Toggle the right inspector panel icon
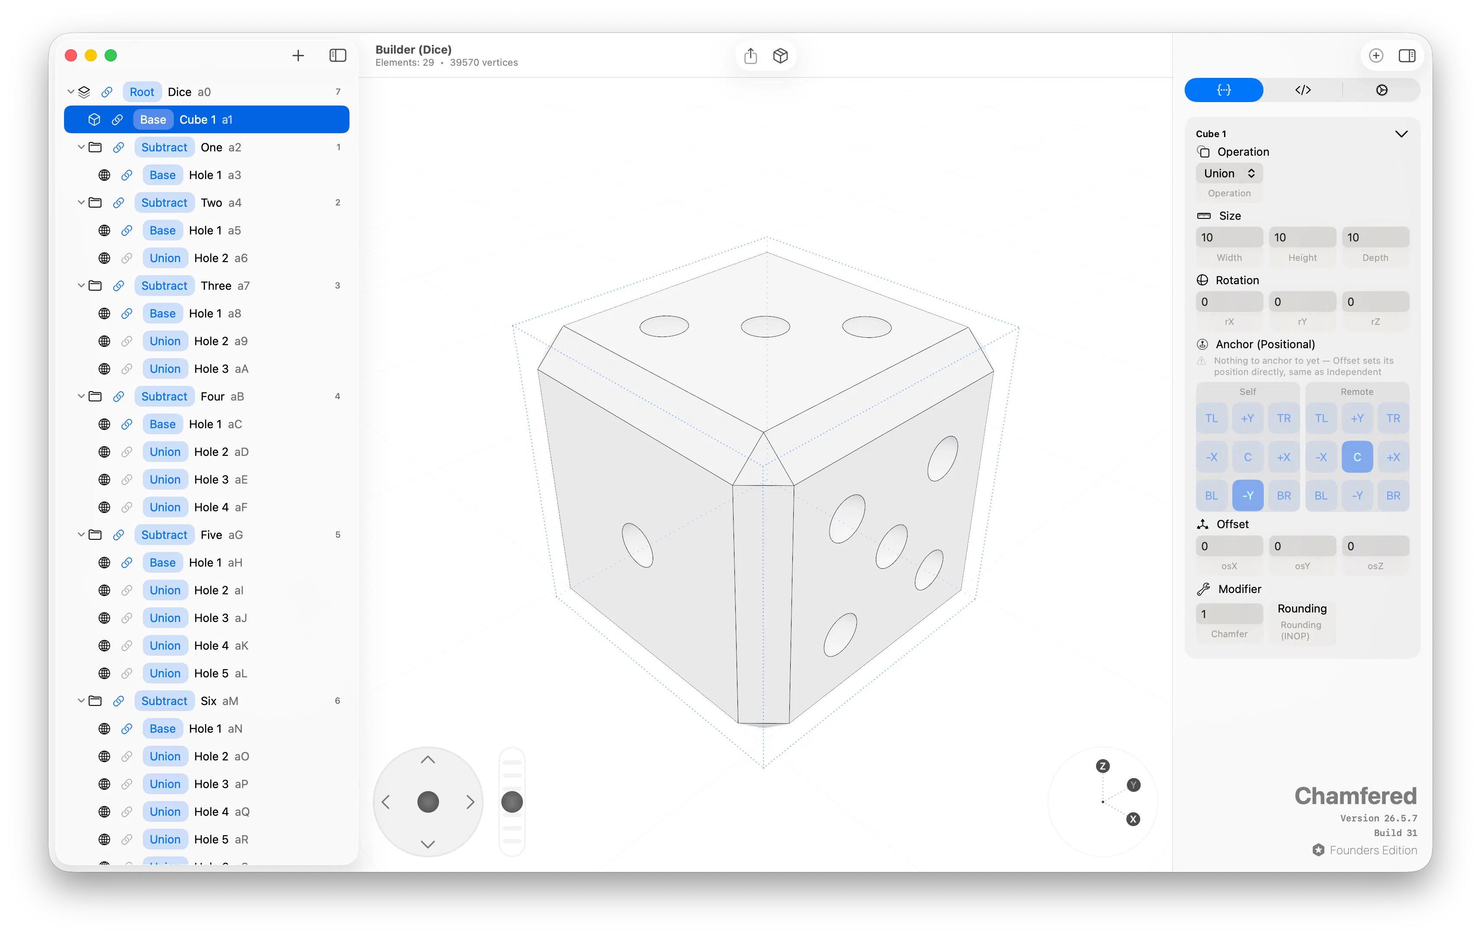This screenshot has height=936, width=1481. coord(1407,55)
